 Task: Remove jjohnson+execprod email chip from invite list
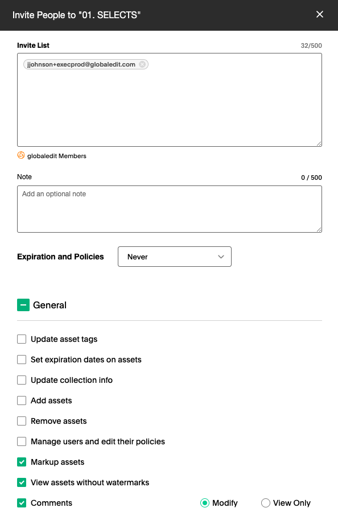click(x=142, y=64)
